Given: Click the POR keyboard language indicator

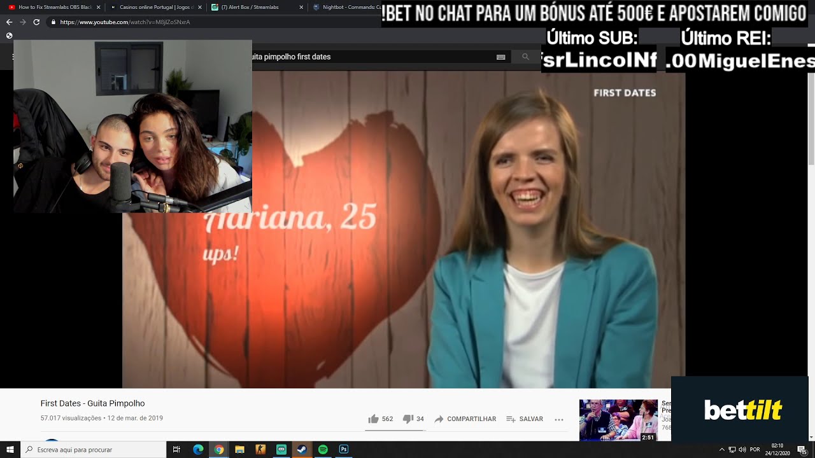Looking at the screenshot, I should coord(755,450).
